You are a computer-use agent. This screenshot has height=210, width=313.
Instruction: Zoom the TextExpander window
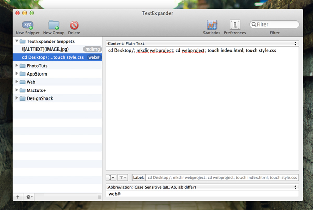[x=32, y=13]
